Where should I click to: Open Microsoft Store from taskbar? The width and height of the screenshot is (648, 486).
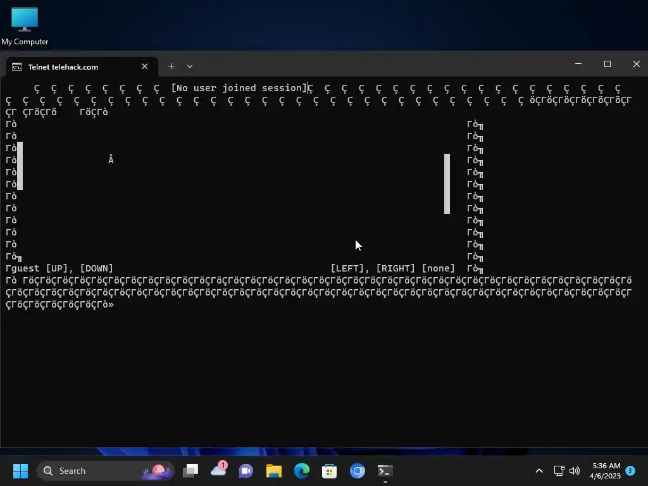(x=329, y=471)
